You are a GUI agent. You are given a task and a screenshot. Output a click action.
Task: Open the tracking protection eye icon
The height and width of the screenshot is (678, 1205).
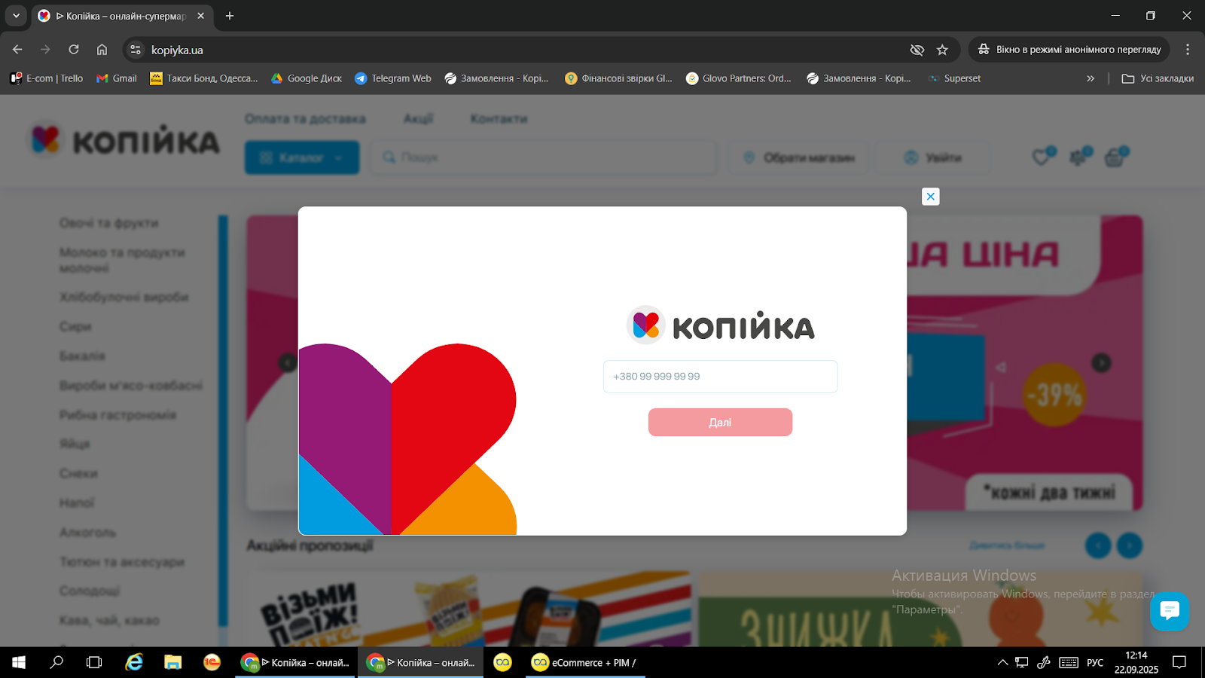[917, 50]
